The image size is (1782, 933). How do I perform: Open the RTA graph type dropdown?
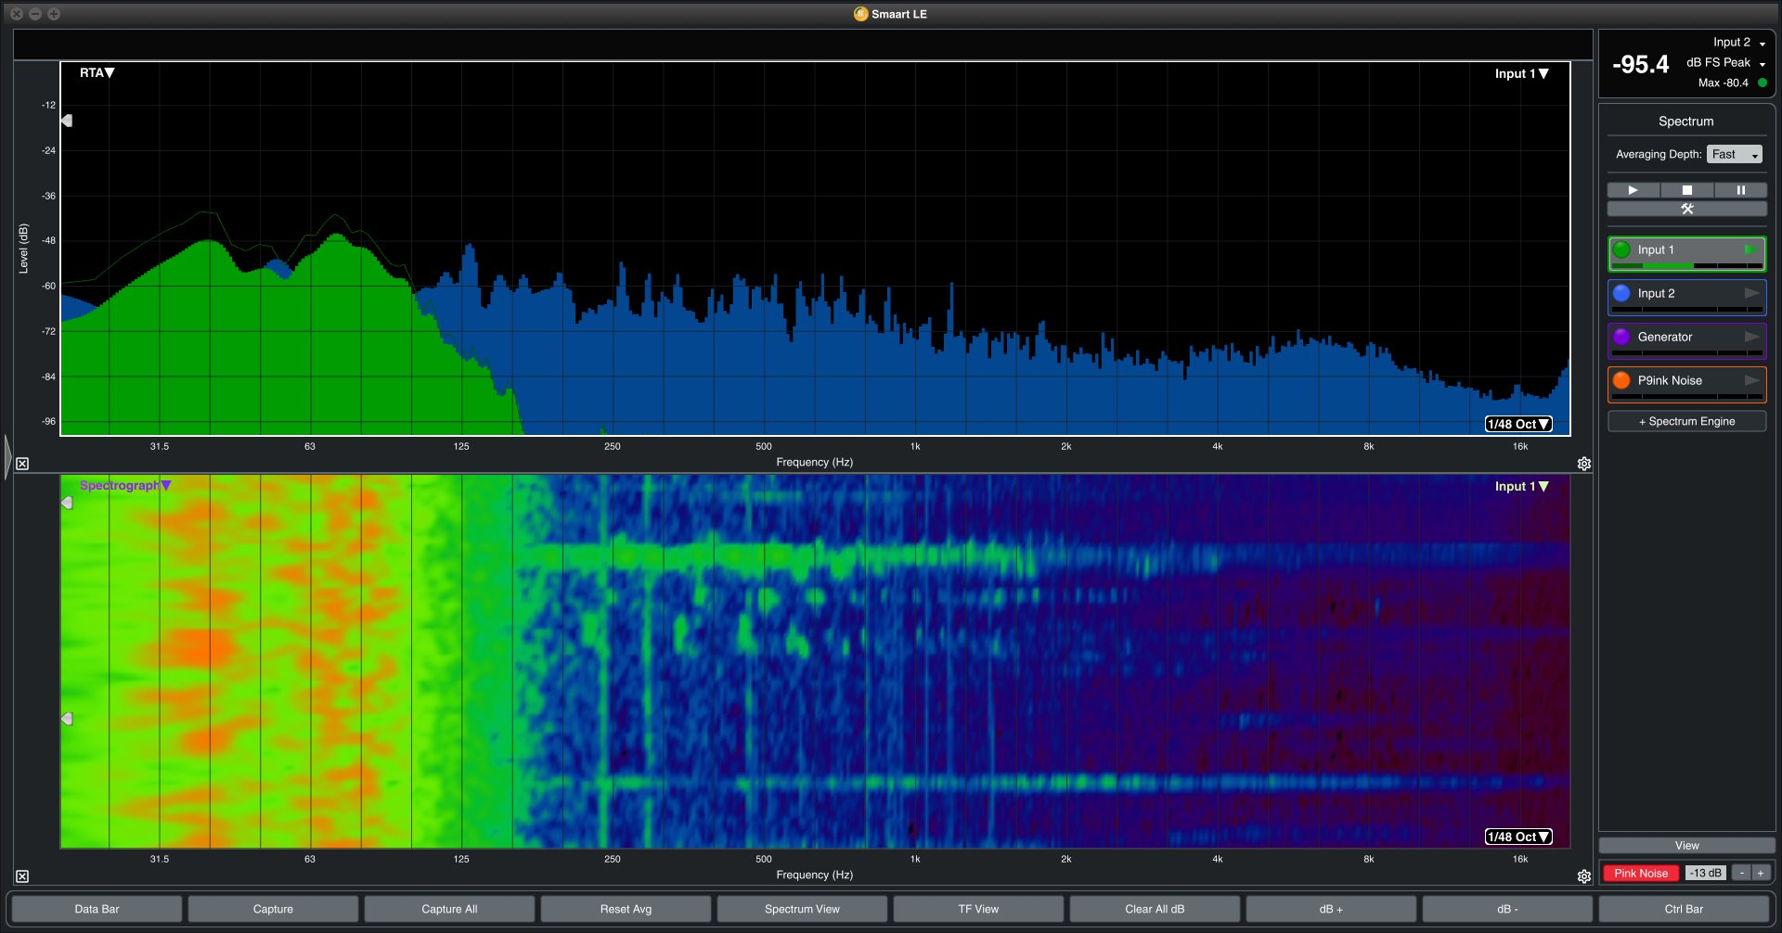(97, 73)
